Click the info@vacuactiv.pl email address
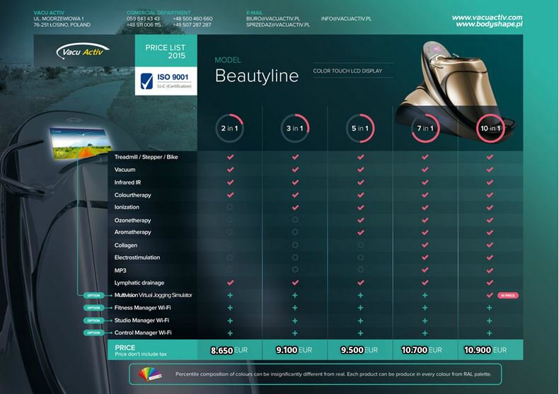This screenshot has height=394, width=559. (x=346, y=18)
